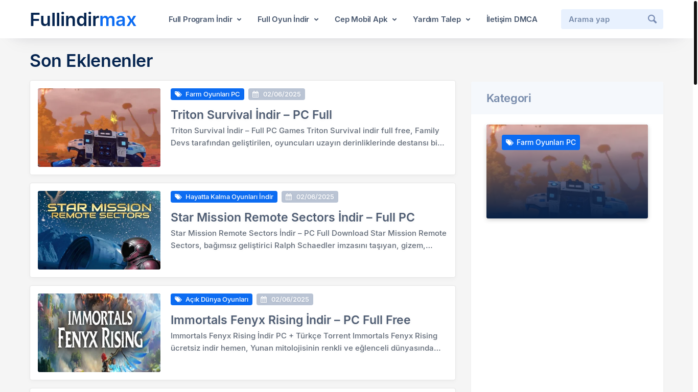The image size is (698, 392).
Task: Expand Full Oyun İndir menu chevron
Action: pyautogui.click(x=316, y=19)
